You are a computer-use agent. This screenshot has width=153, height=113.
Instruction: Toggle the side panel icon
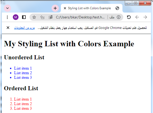(x=24, y=17)
